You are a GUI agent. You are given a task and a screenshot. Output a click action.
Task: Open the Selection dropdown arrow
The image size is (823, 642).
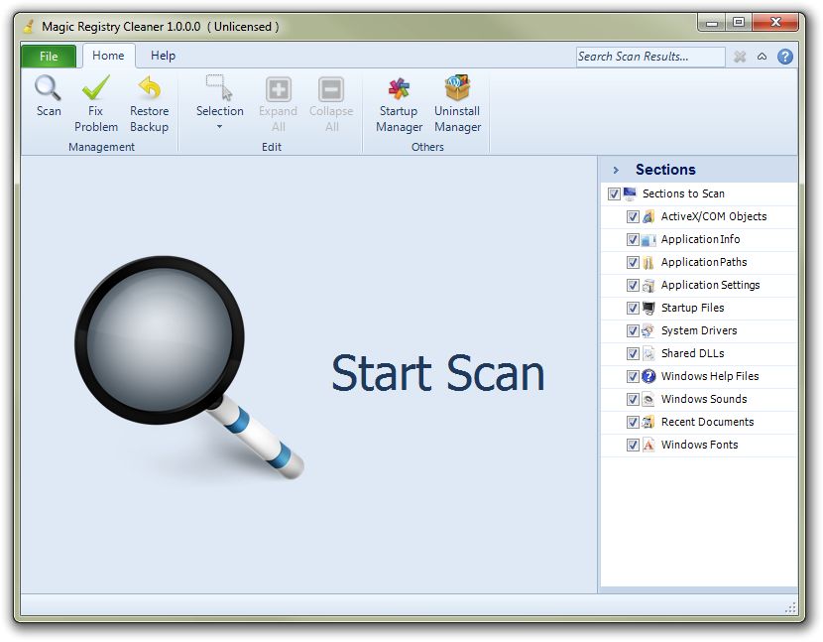[219, 127]
